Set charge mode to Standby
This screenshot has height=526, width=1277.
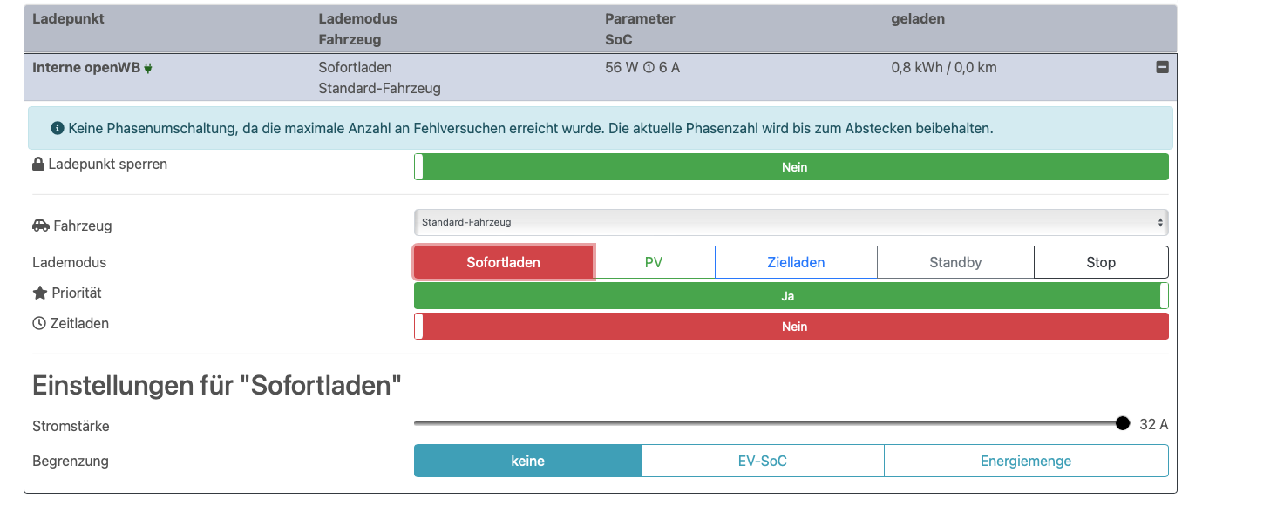coord(955,262)
